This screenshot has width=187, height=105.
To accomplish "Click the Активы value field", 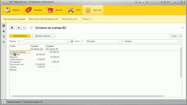I will click(152, 41).
